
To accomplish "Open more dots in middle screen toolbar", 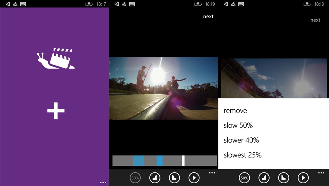I will click(x=212, y=173).
